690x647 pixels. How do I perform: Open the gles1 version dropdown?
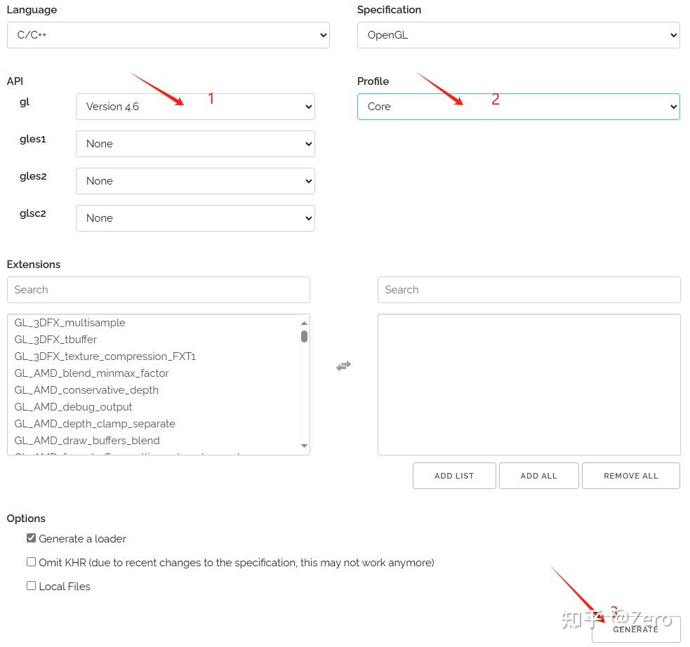(195, 144)
